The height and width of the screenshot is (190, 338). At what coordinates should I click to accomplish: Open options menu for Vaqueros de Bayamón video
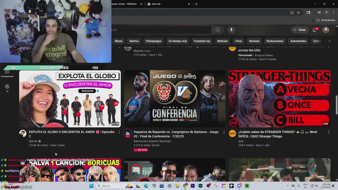coord(224,132)
